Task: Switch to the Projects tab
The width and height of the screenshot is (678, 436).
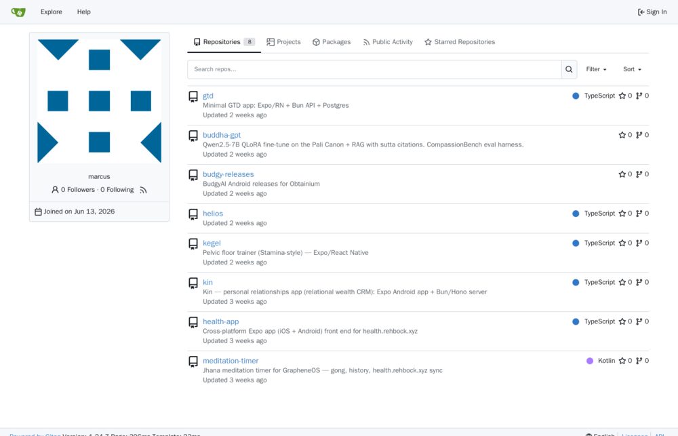Action: coord(283,42)
